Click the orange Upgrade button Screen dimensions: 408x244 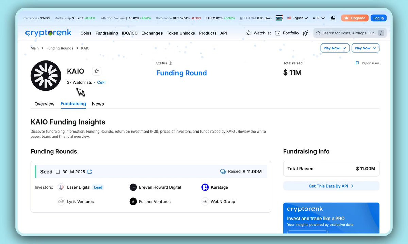[x=355, y=18]
